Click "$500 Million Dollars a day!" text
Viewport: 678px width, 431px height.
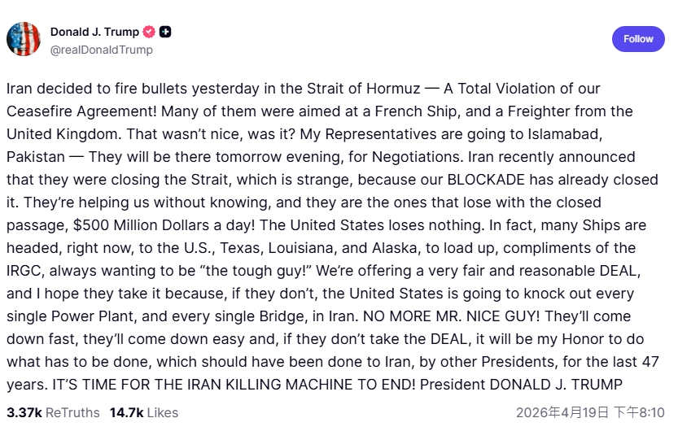click(x=174, y=224)
